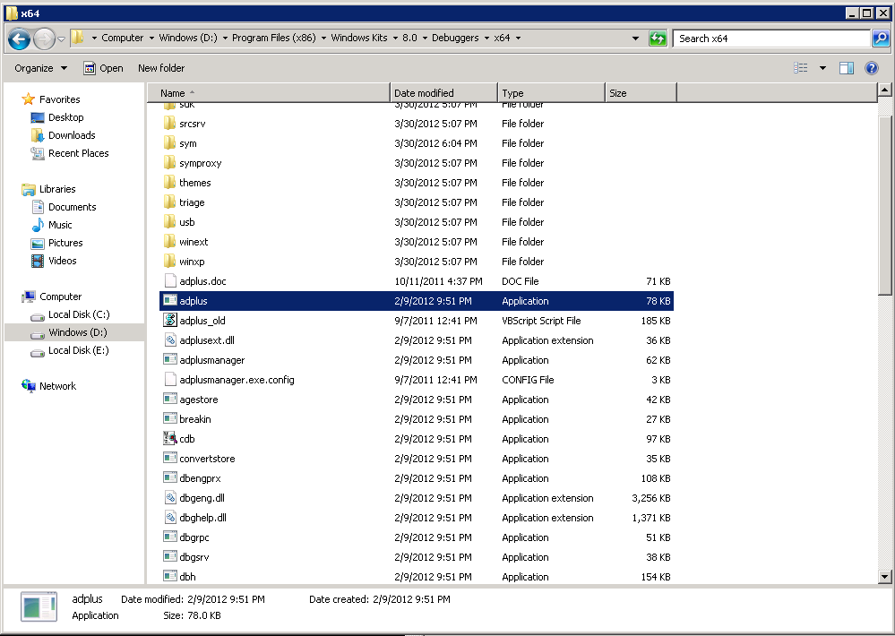Image resolution: width=895 pixels, height=636 pixels.
Task: Click the adplus_old VBScript file icon
Action: (170, 321)
